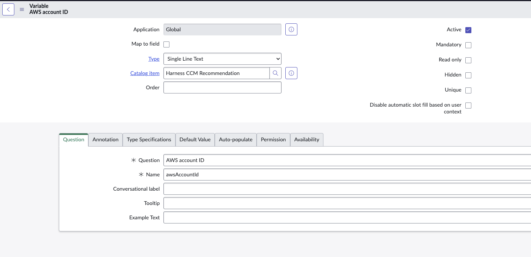Image resolution: width=531 pixels, height=257 pixels.
Task: Toggle the Active checkbox
Action: pyautogui.click(x=468, y=30)
